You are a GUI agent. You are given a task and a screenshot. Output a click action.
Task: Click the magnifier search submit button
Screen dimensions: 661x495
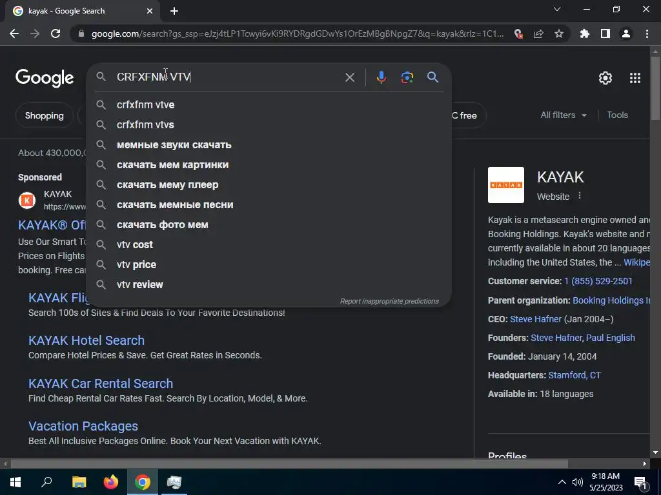coord(433,77)
